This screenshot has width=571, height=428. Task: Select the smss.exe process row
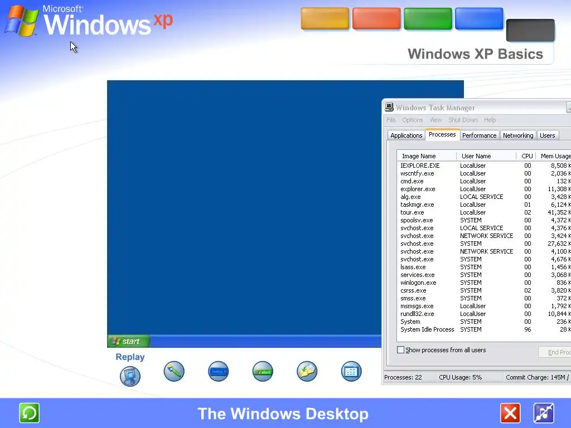[x=484, y=299]
